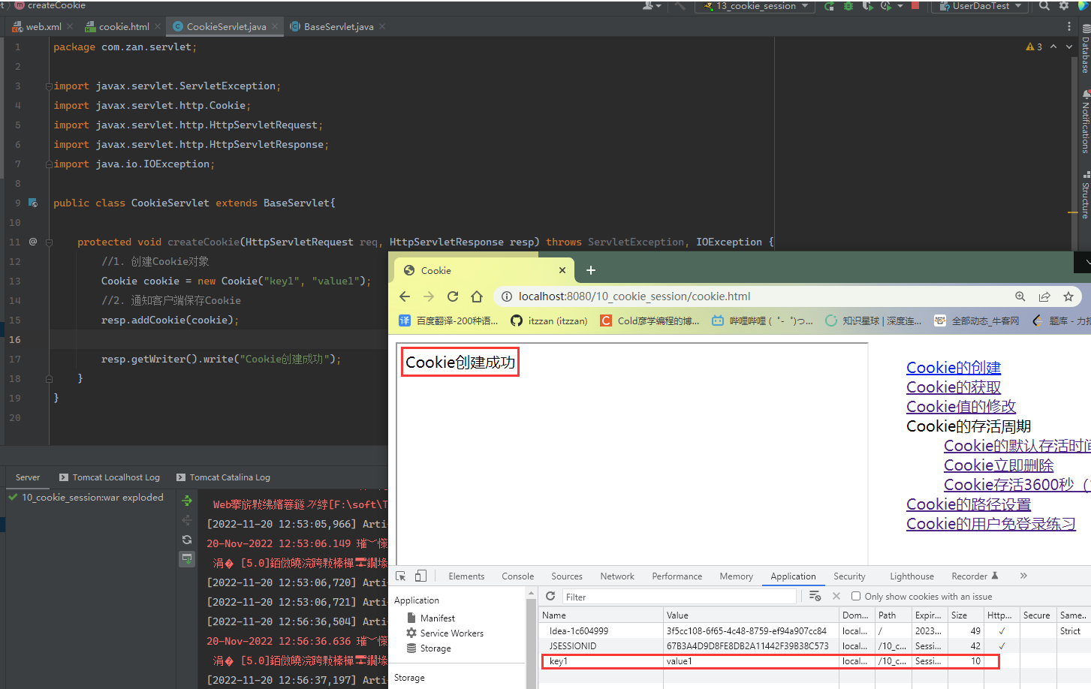Open the Tomcat Localhost Log tab
The image size is (1091, 689).
click(x=110, y=477)
